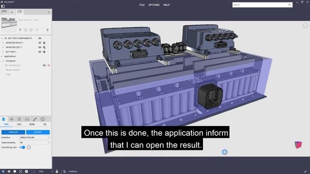Open the export document tool tab
Screen dimensions: 310x174
4,119
